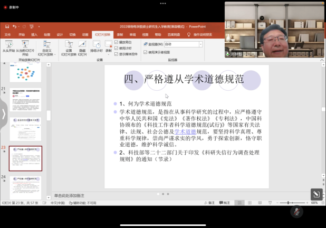Select slide 24 thumbnail in slide panel
Screen dimensions: 326x228
25,186
